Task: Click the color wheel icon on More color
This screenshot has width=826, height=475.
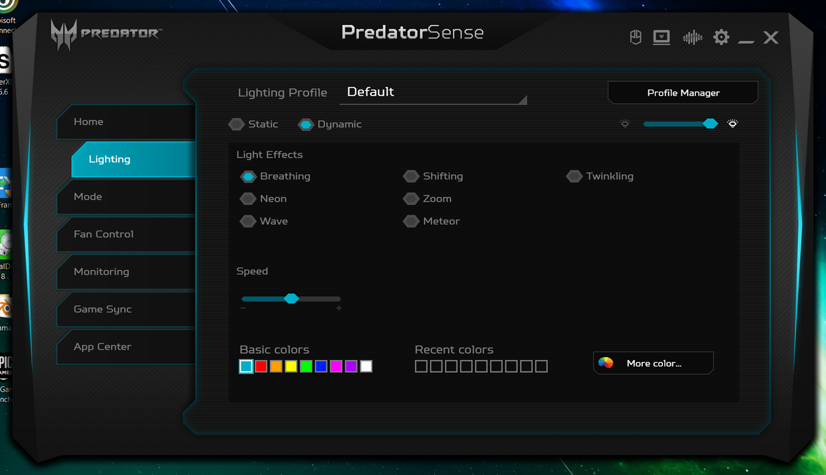Action: pyautogui.click(x=606, y=363)
